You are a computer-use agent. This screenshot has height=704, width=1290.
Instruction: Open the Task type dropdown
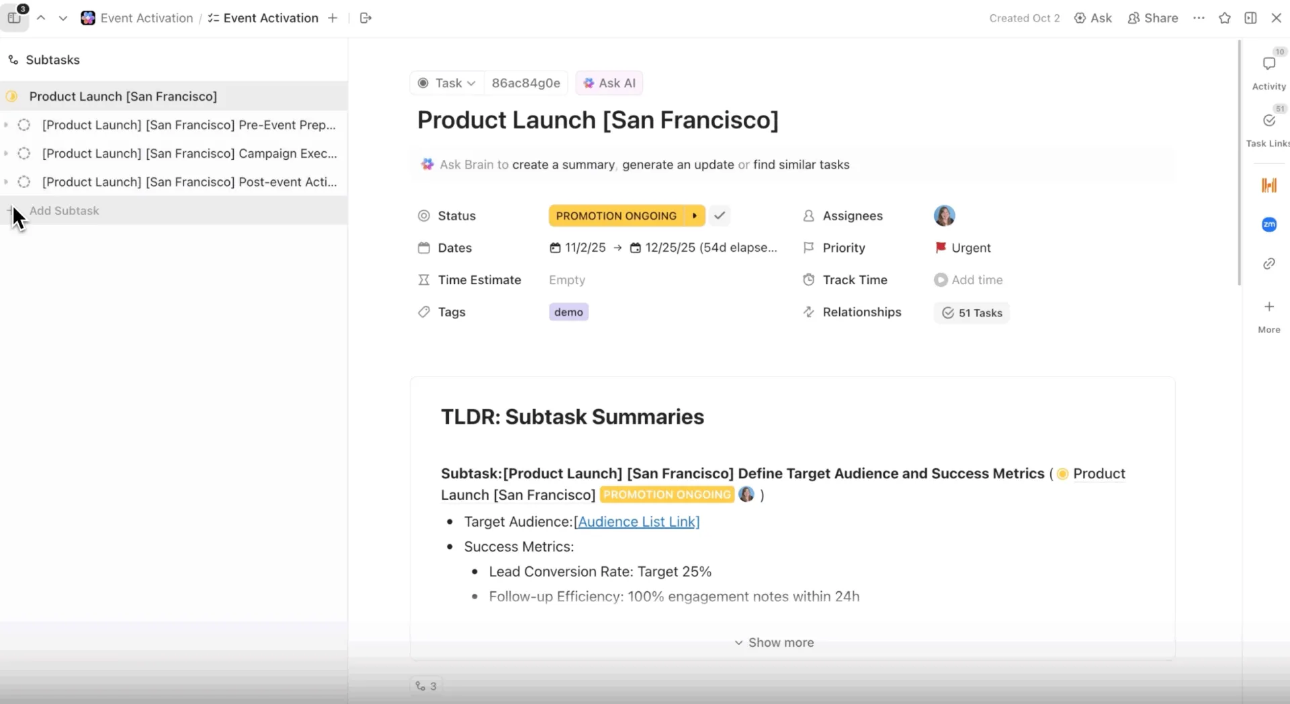447,83
